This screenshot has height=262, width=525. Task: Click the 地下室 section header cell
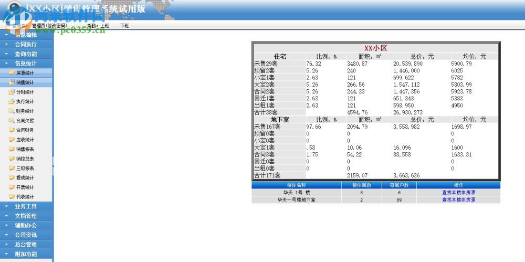(x=280, y=120)
